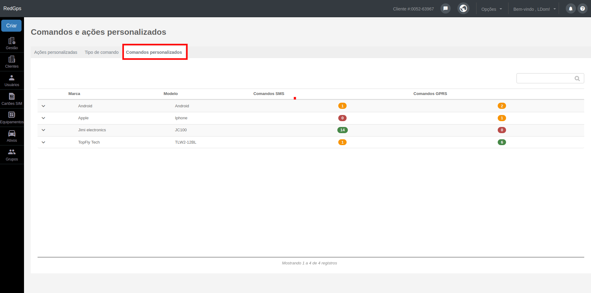
Task: Click the JC100 model cell
Action: 181,130
